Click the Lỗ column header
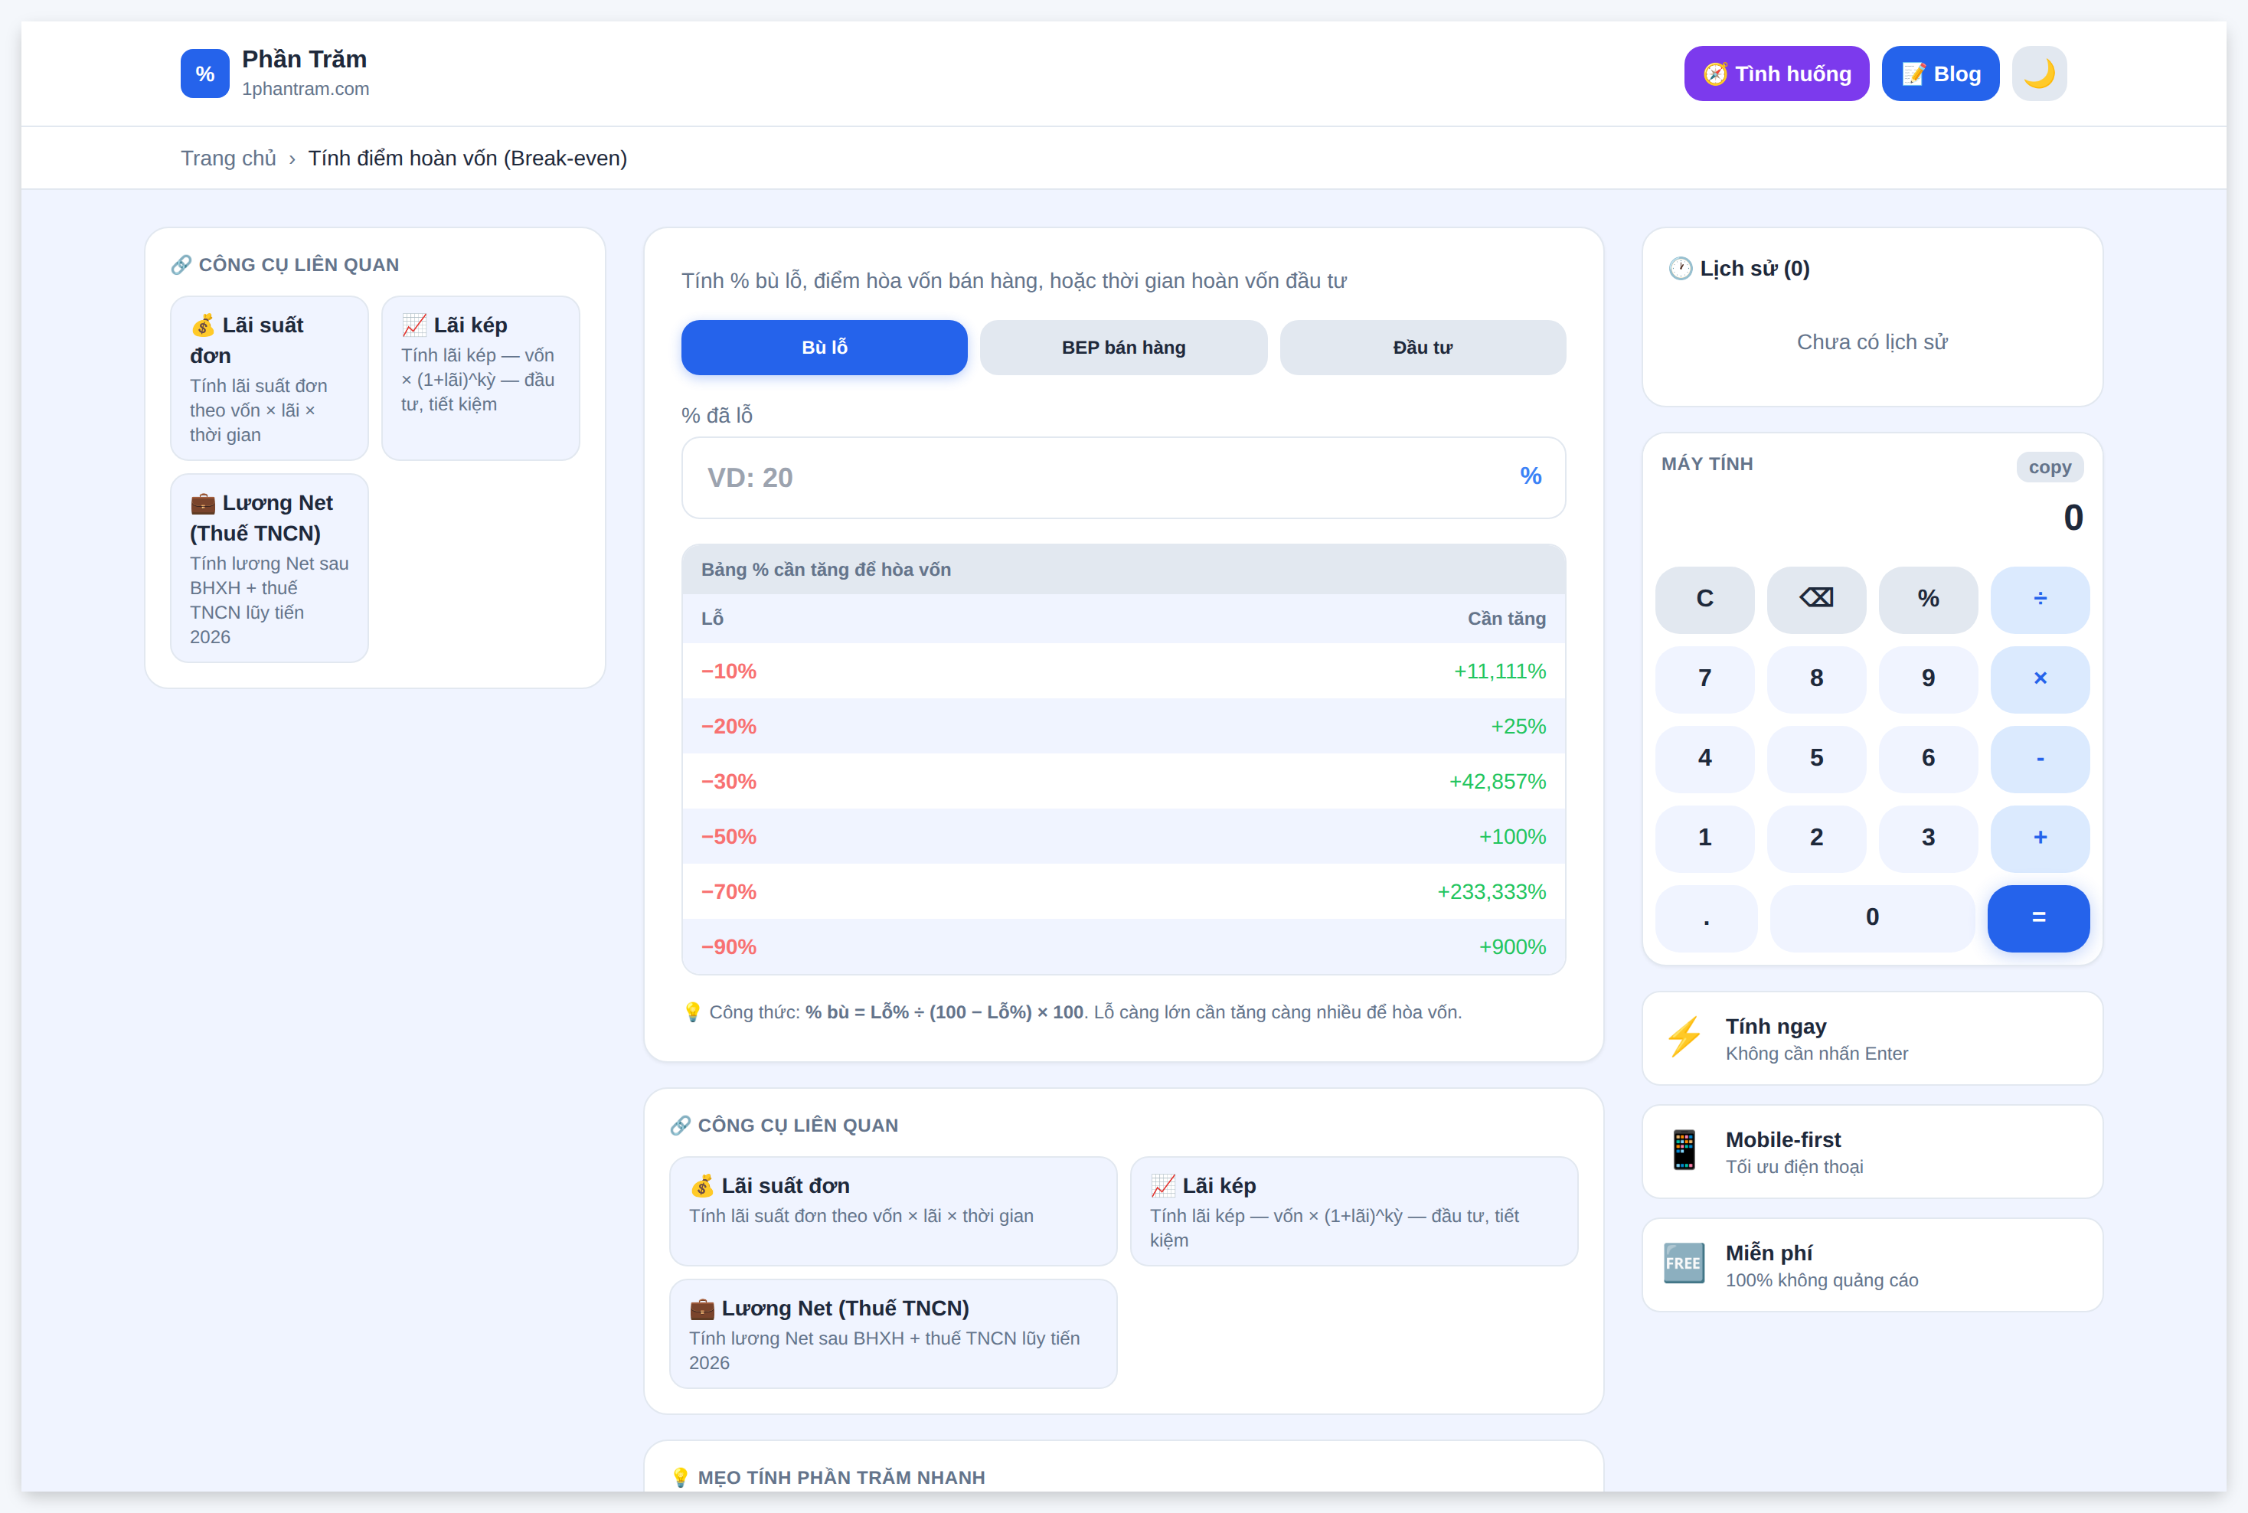 [712, 619]
